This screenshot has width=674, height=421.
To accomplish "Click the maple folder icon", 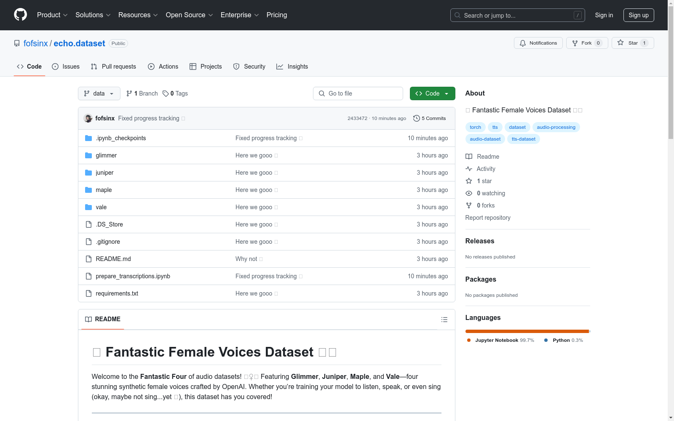I will coord(88,190).
